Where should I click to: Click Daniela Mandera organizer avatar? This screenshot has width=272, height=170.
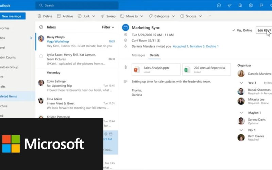tap(241, 73)
